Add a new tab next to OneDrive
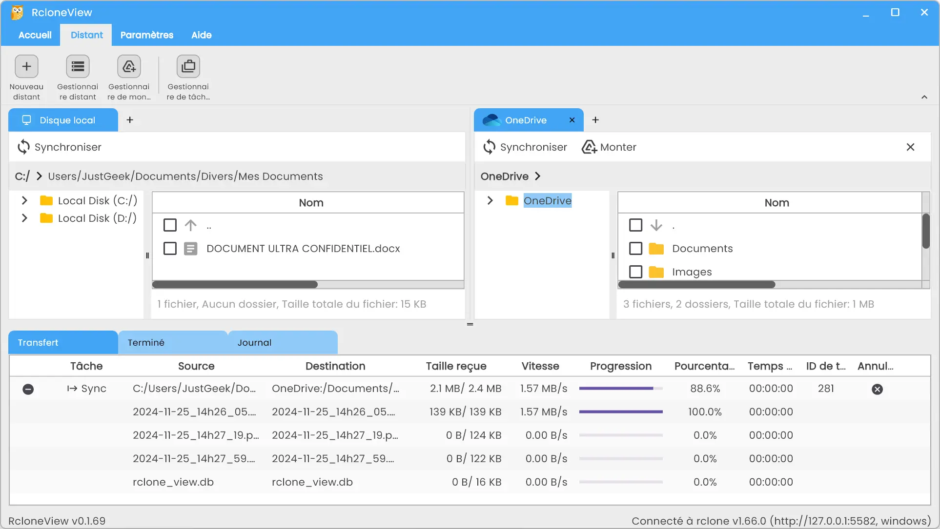 click(595, 120)
